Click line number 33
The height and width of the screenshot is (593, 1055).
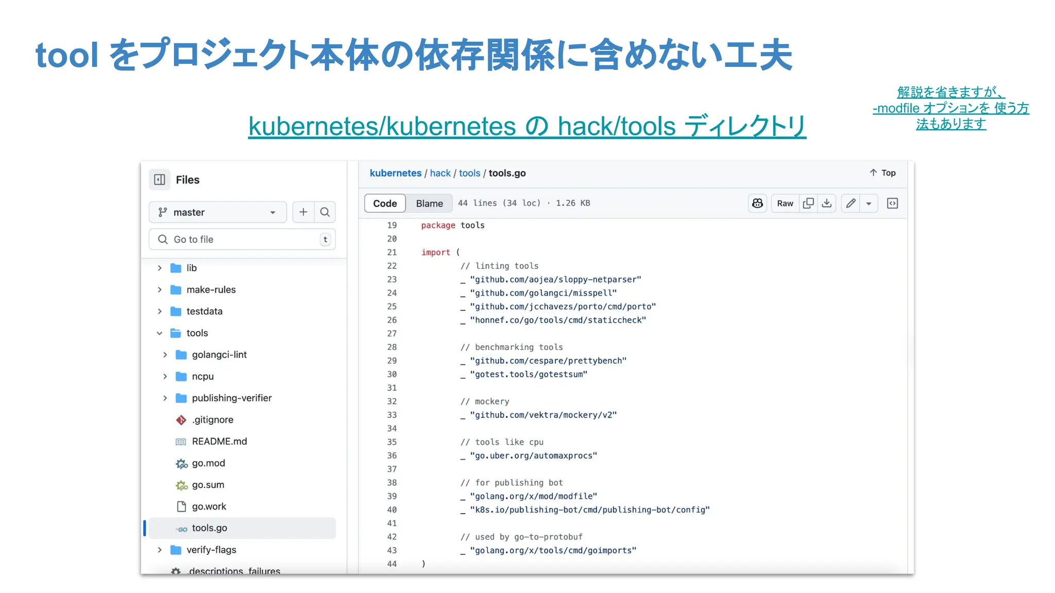click(x=392, y=415)
